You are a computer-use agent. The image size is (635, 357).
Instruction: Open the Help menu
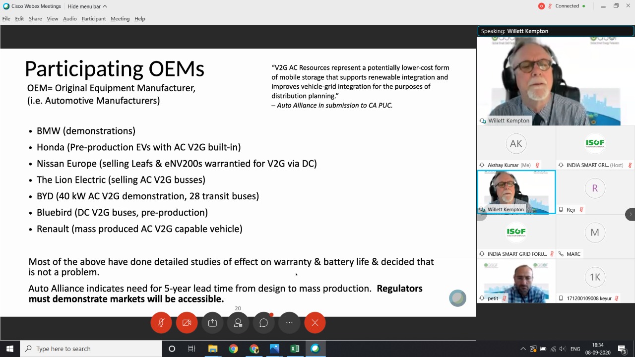point(139,18)
